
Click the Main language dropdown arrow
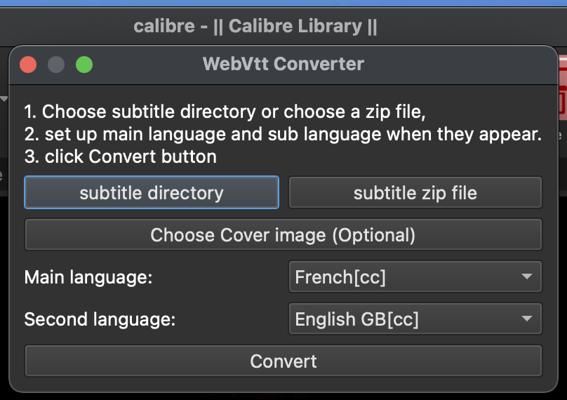tap(527, 277)
